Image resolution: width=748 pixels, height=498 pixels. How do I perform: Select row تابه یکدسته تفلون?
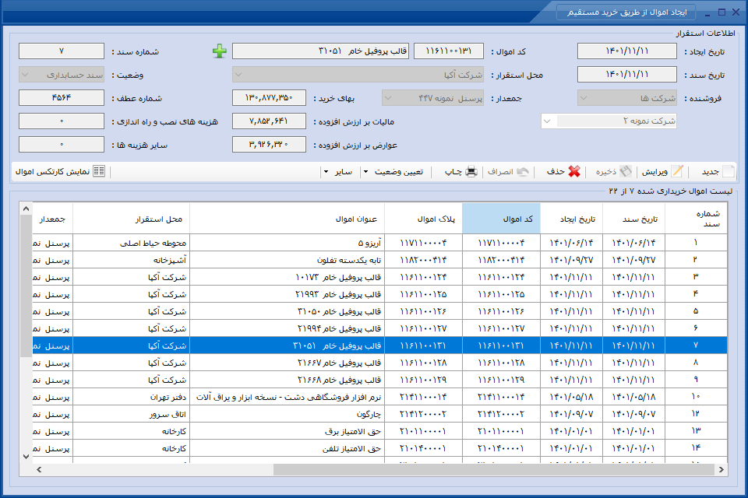379,260
